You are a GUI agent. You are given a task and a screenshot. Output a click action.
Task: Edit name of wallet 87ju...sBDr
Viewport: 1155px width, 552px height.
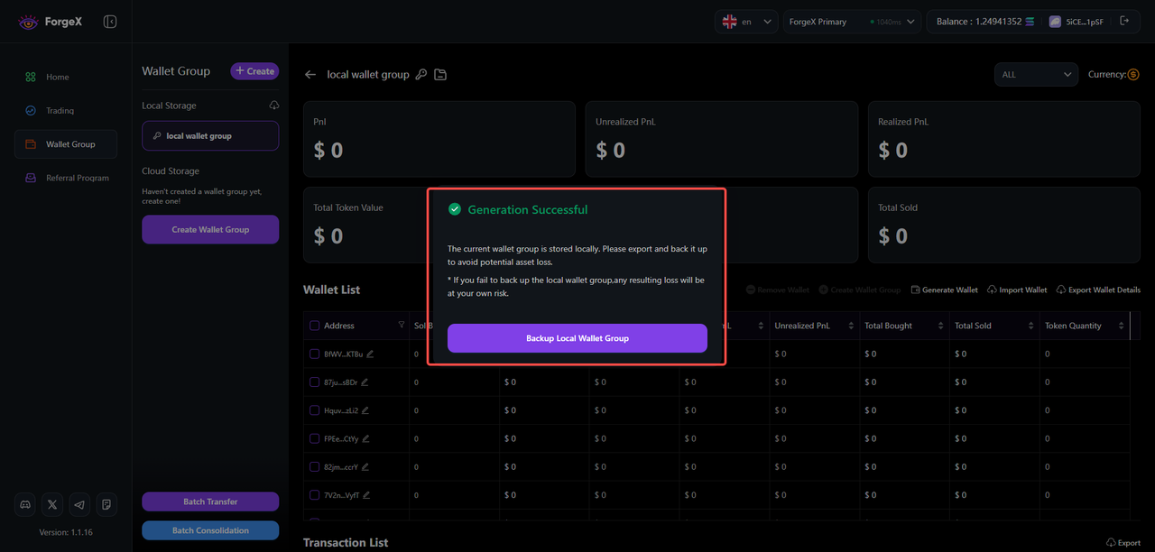click(x=365, y=382)
